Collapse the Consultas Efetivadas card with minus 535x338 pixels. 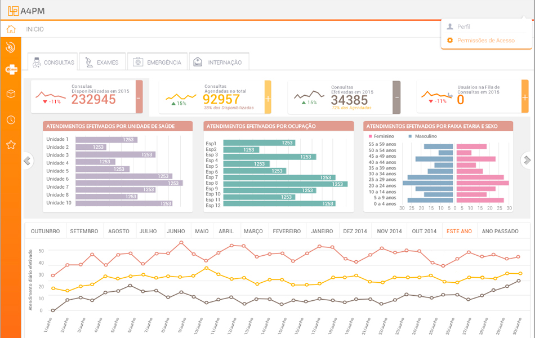(396, 97)
